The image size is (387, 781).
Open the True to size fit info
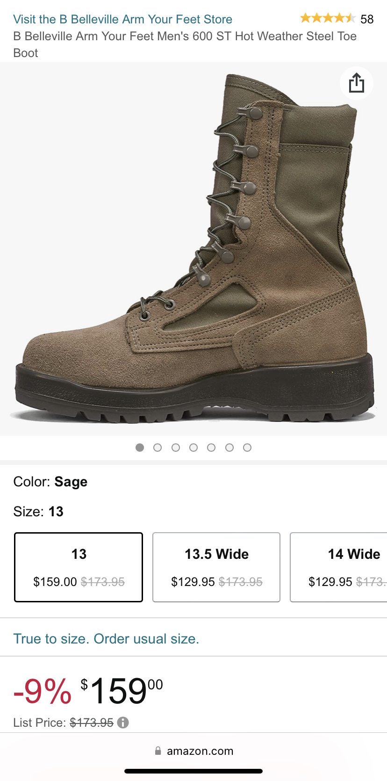coord(106,639)
